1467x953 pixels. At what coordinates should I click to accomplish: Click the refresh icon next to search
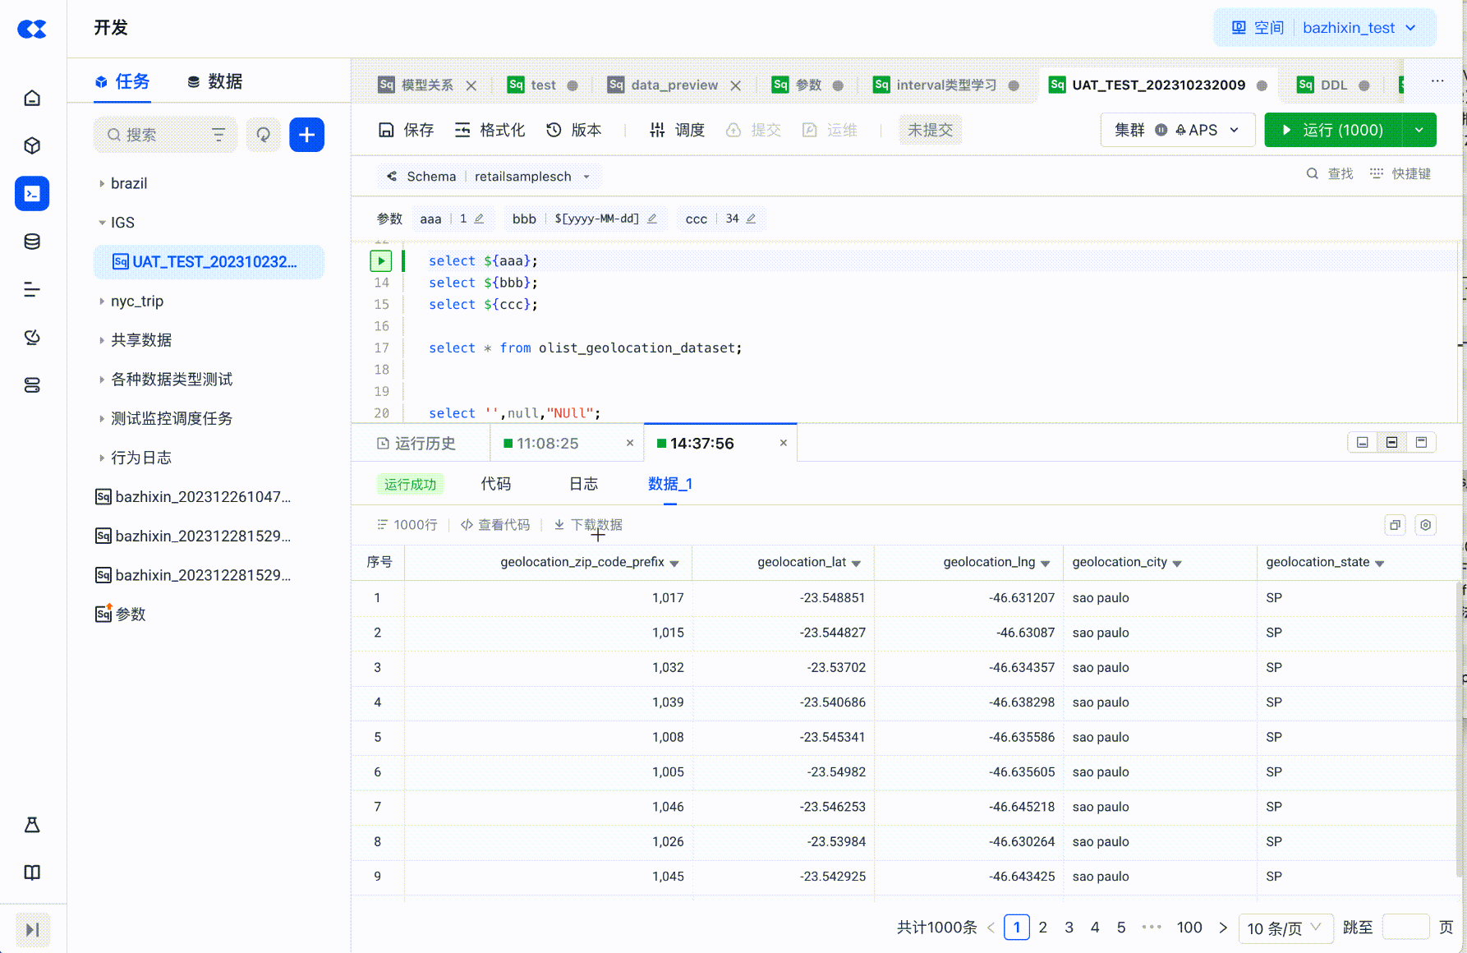pyautogui.click(x=263, y=135)
